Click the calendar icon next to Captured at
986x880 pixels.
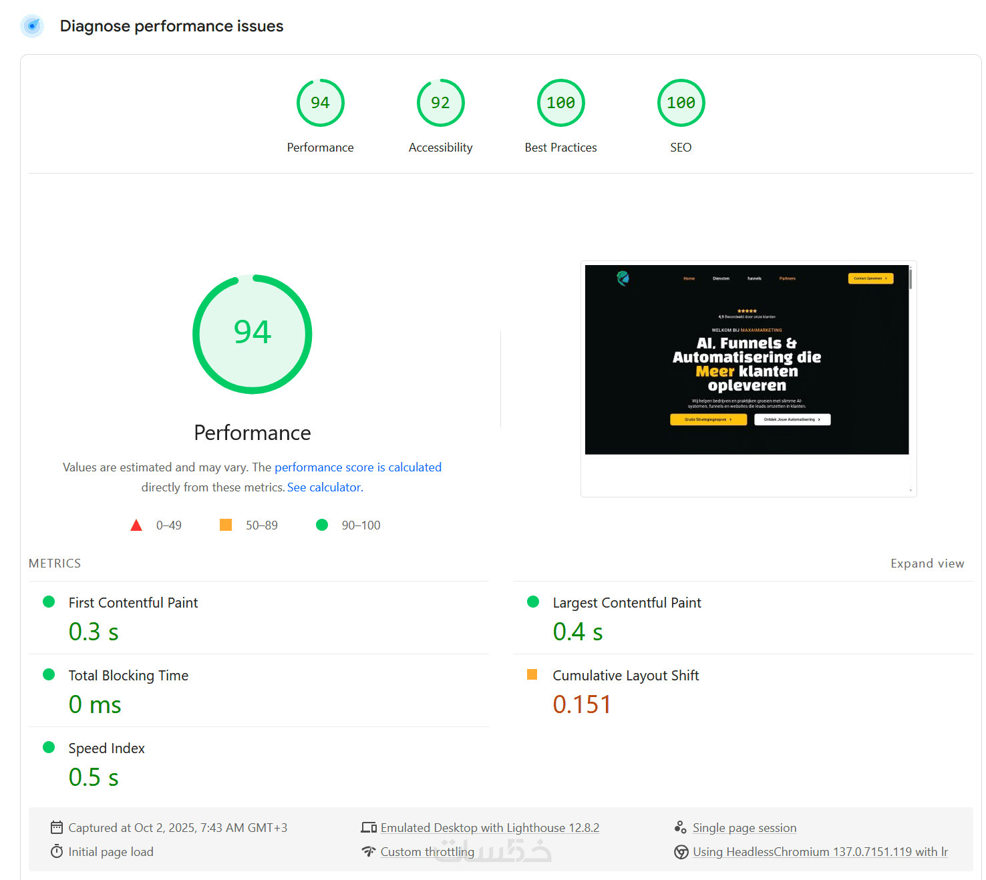pos(57,827)
